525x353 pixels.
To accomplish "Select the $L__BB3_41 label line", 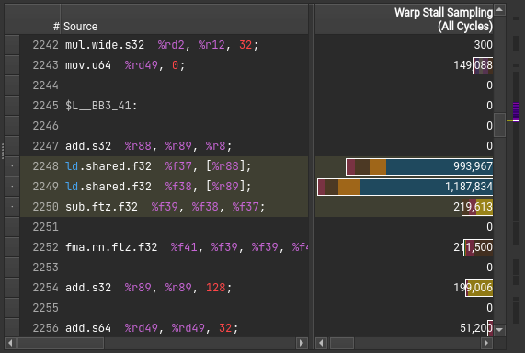I will (x=164, y=106).
